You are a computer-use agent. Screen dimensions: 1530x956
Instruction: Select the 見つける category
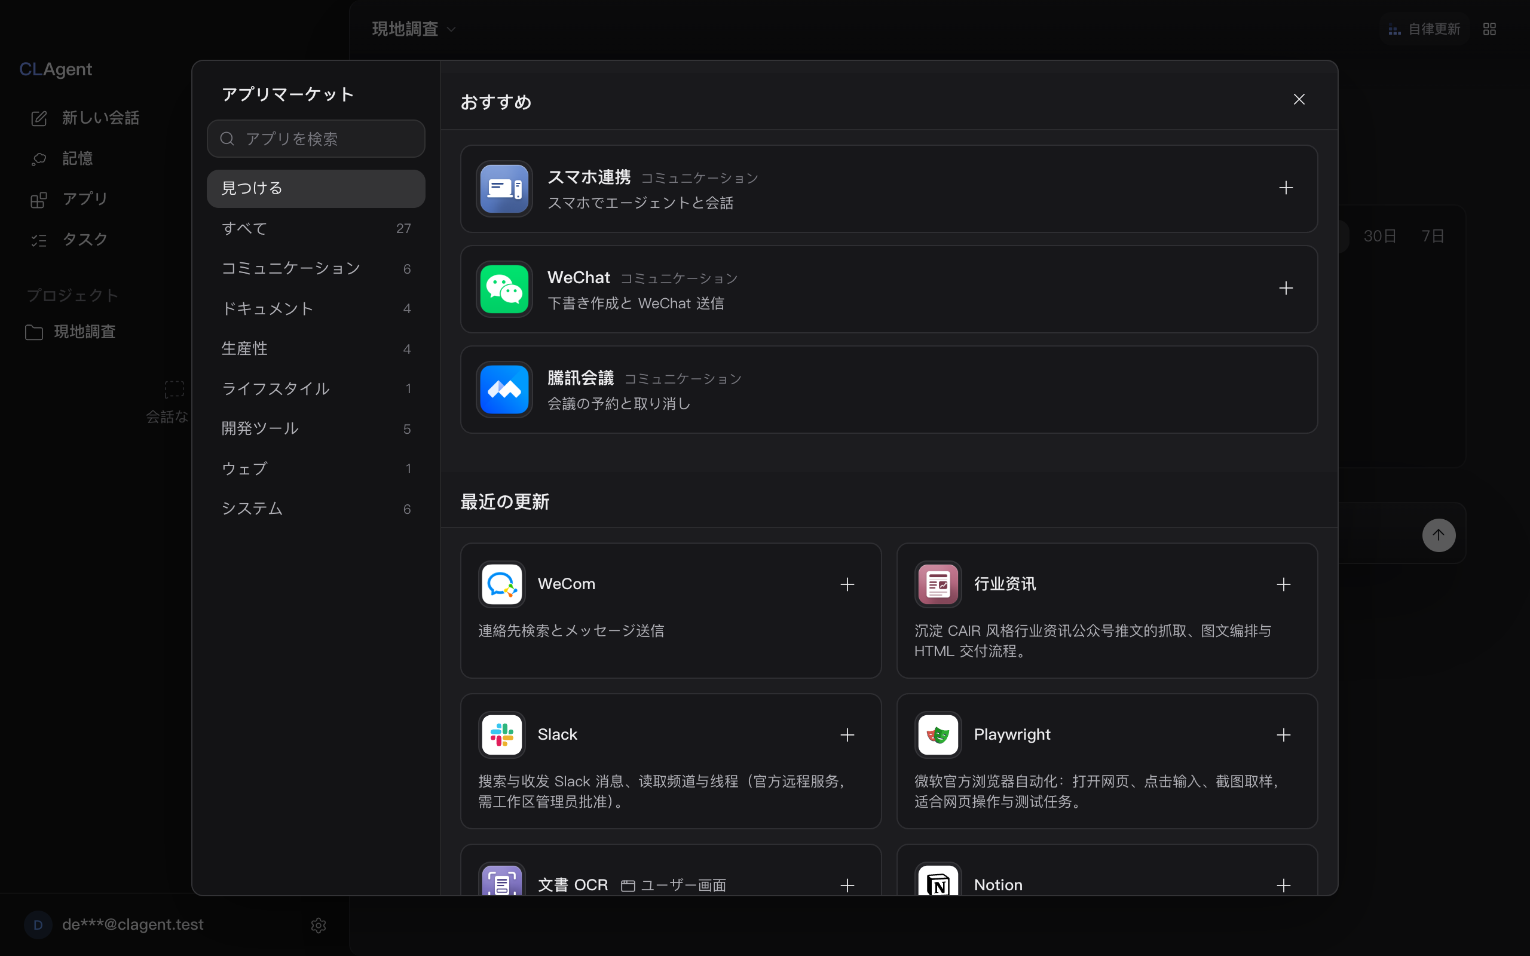click(316, 188)
